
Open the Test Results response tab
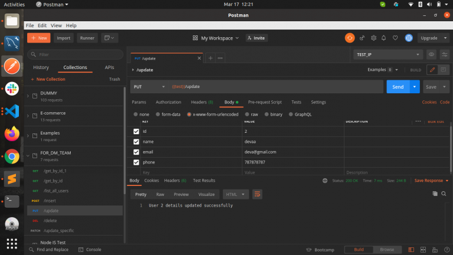[204, 181]
